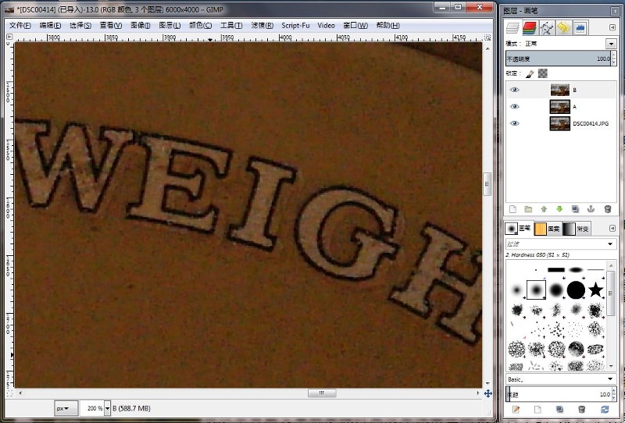Click the lower layer down arrow
The width and height of the screenshot is (625, 423).
559,209
